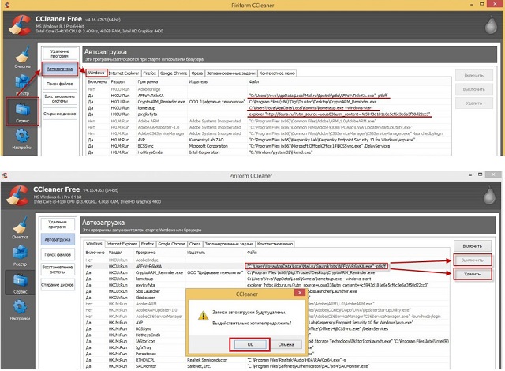Open Реестр registry section in lower window
The image size is (505, 371).
coord(20,255)
